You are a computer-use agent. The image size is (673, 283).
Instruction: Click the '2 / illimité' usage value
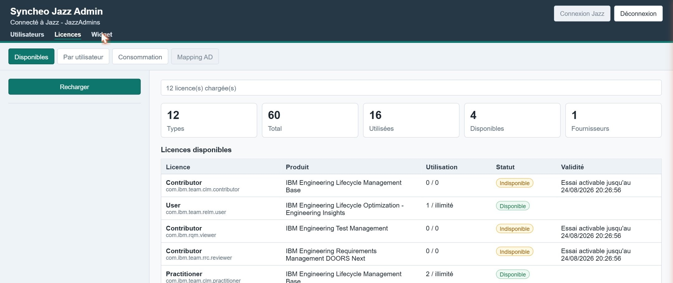pos(439,274)
